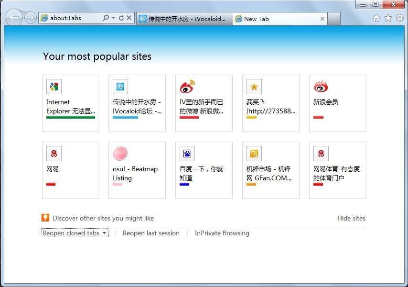Click the red eye icon on 新浪会员 tile
Viewport: 408px width, 287px height.
[x=321, y=87]
